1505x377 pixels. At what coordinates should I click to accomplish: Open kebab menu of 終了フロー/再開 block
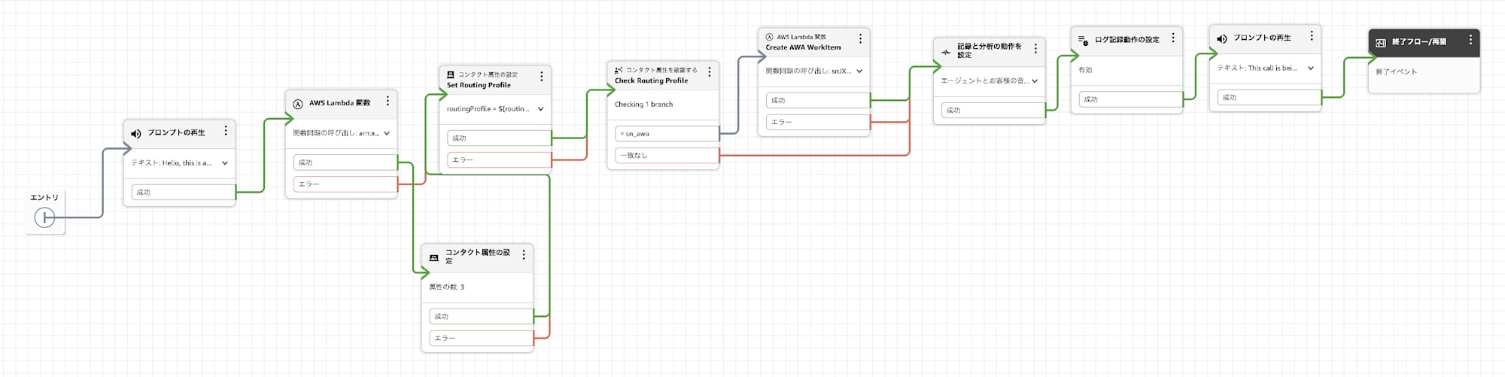pos(1470,40)
